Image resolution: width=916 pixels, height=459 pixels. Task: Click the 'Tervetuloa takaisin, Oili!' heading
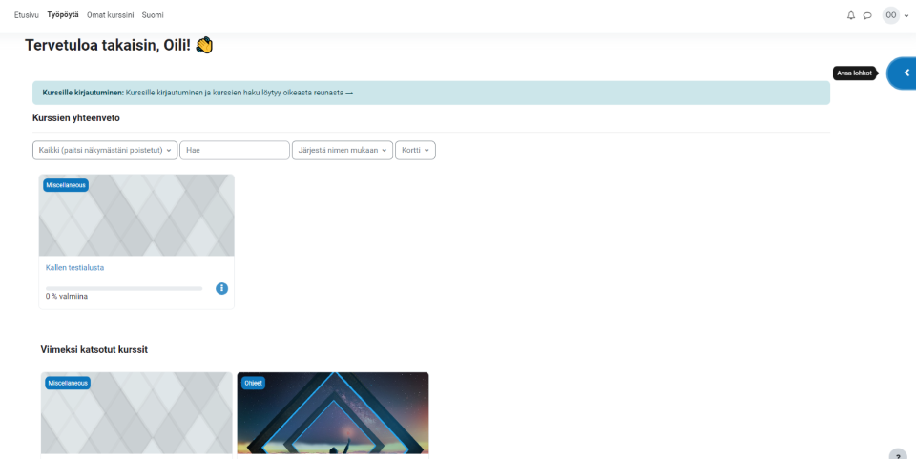pyautogui.click(x=119, y=45)
